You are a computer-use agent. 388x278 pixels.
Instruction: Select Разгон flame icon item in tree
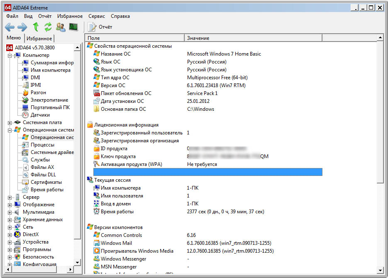tap(38, 93)
